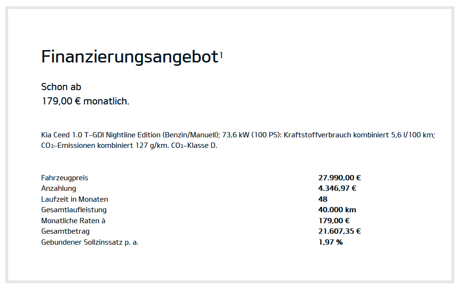This screenshot has height=289, width=460.
Task: Click the 21.607,35 € total amount value
Action: 339,231
